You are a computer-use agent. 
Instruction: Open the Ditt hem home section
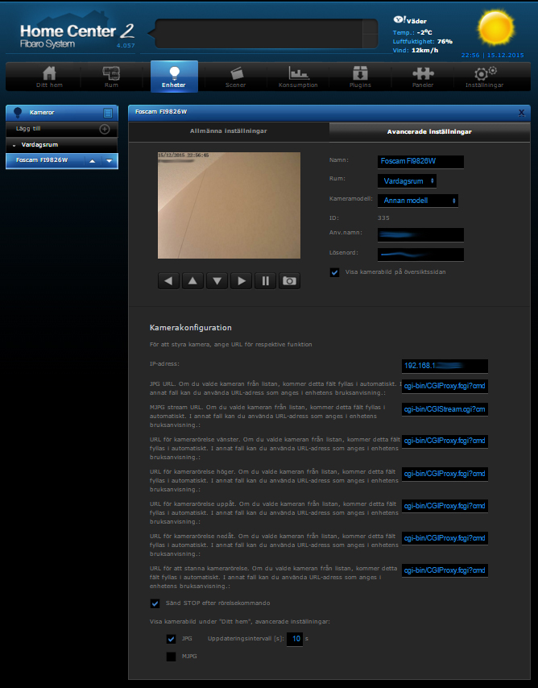point(49,77)
